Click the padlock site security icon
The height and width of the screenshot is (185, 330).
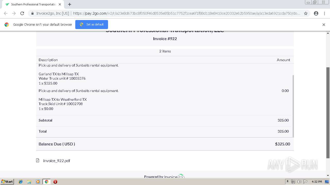click(32, 13)
